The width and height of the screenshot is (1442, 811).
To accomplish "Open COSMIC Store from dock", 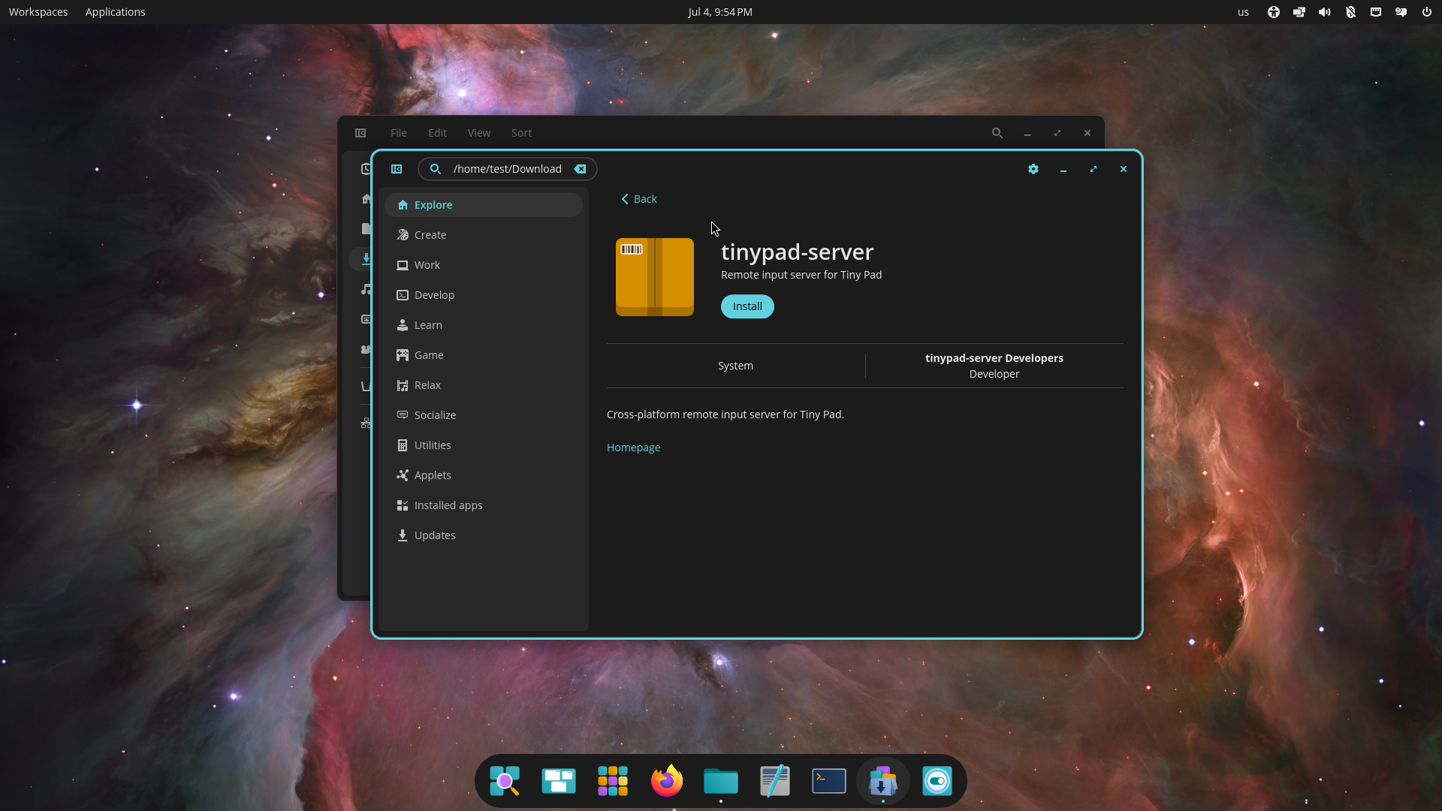I will pyautogui.click(x=883, y=781).
